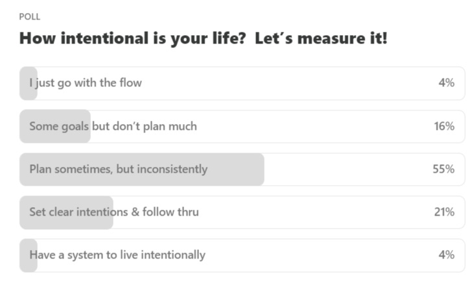Select "Set clear intentions & follow thru"
The image size is (470, 289).
242,212
